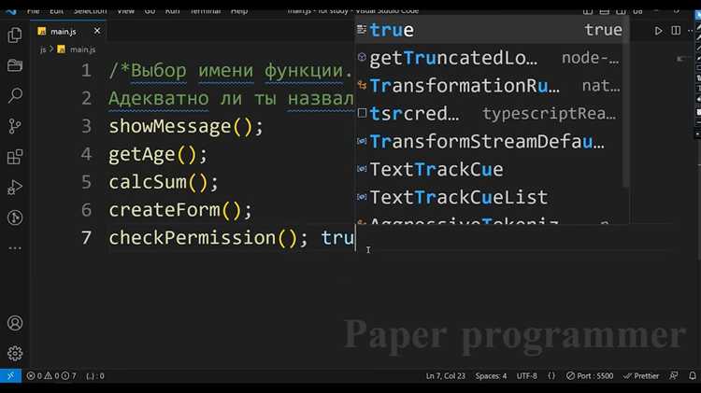Screen dimensions: 701x393
Task: Click the notifications bell in status bar
Action: pyautogui.click(x=690, y=376)
